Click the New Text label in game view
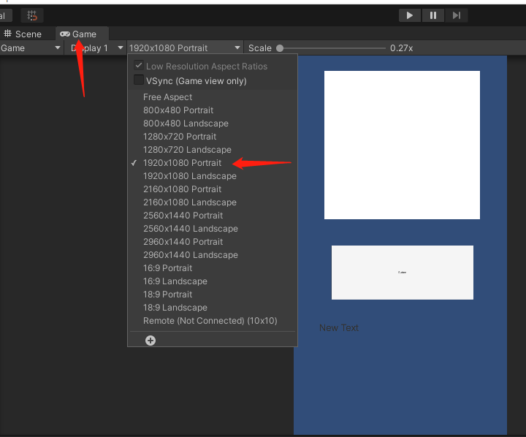Viewport: 526px width, 437px height. pos(339,327)
